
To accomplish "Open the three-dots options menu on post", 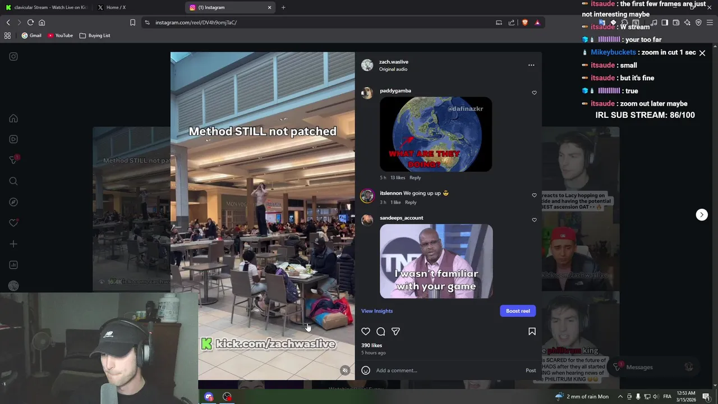I will pos(531,65).
